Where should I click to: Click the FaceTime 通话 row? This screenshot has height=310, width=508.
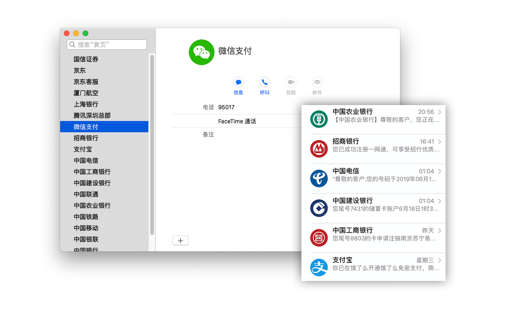point(237,121)
